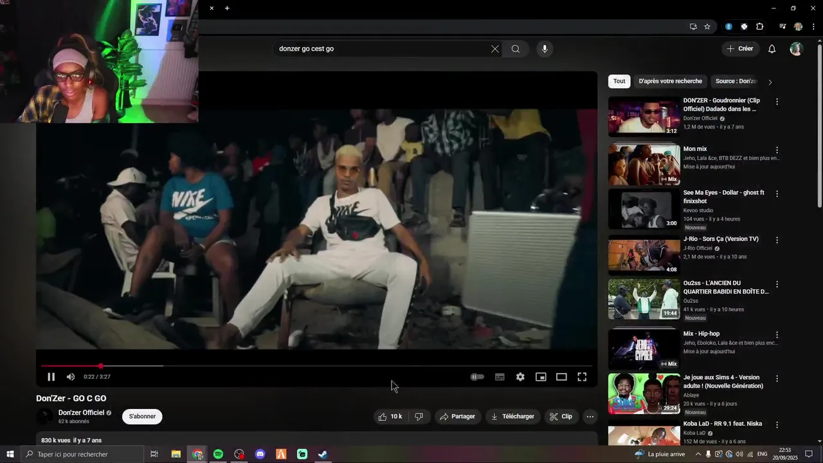Open J-Rio Sors Ça thumbnail
Viewport: 823px width, 463px height.
click(644, 255)
